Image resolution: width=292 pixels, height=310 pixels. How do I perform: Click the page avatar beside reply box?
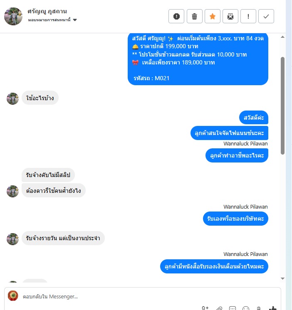click(x=13, y=295)
